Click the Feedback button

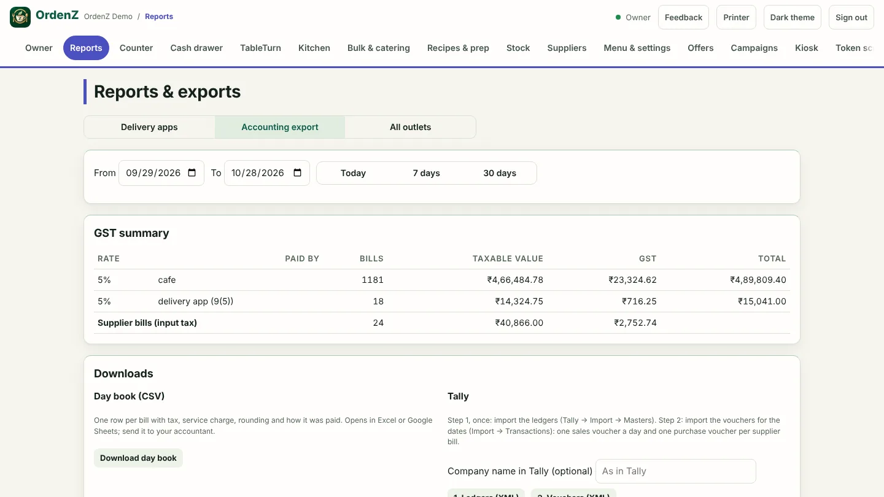(683, 17)
